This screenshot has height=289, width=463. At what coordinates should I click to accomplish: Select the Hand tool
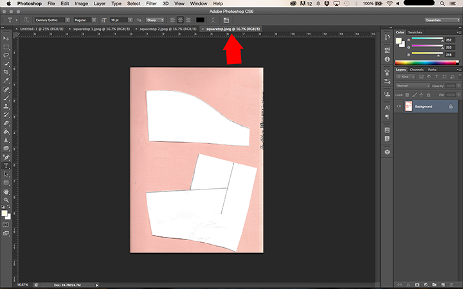tap(6, 191)
